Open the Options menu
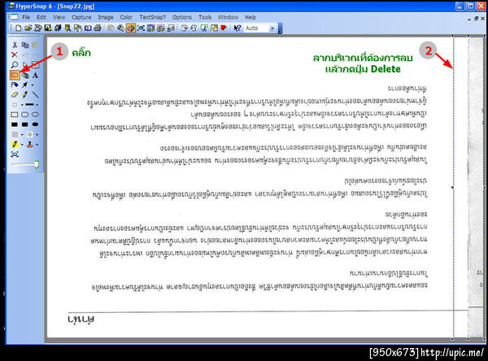Image resolution: width=488 pixels, height=361 pixels. [x=182, y=17]
